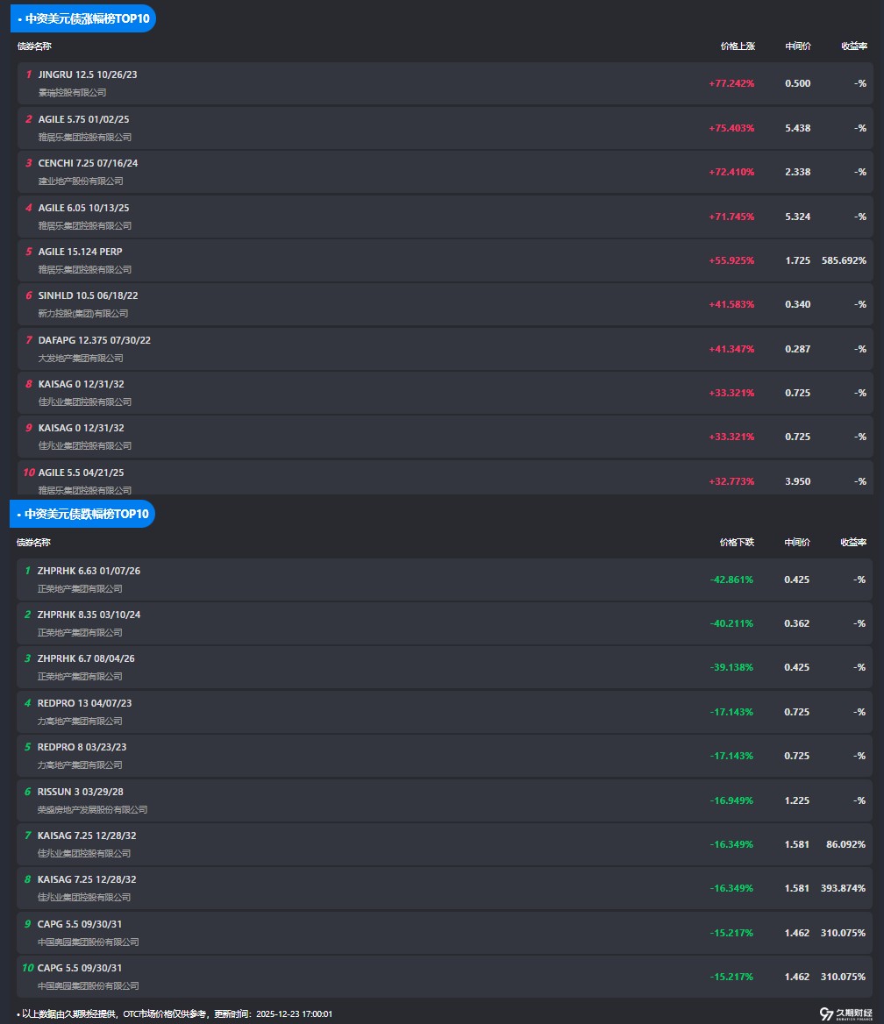Click the CENCHI 7.25 07/16/24 bond name
The image size is (884, 1024).
[x=88, y=163]
